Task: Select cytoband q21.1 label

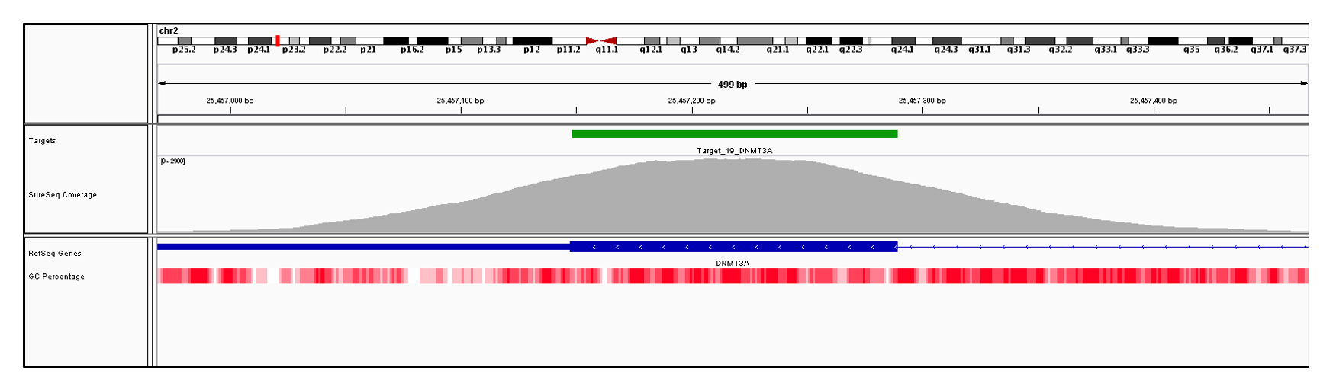Action: (x=778, y=50)
